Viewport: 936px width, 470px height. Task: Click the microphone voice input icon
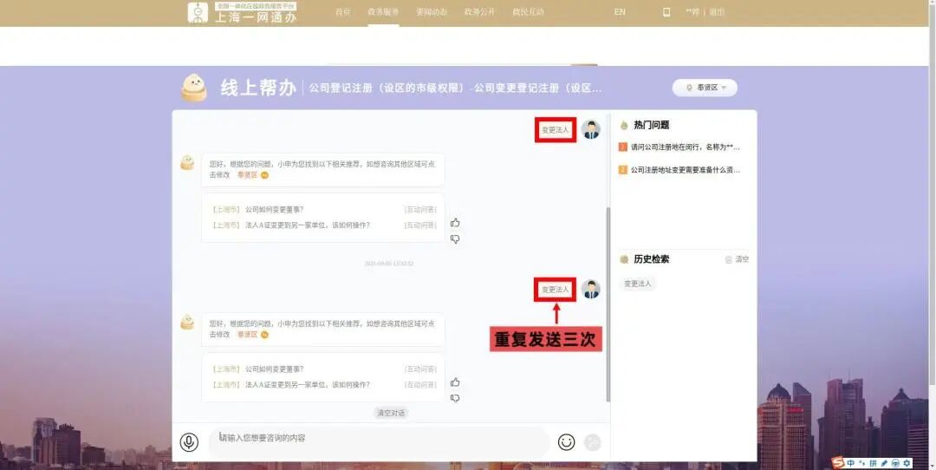click(x=189, y=442)
